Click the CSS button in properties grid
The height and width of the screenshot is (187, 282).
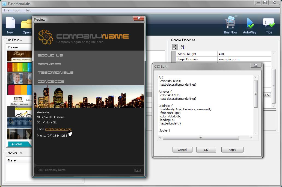click(x=267, y=95)
